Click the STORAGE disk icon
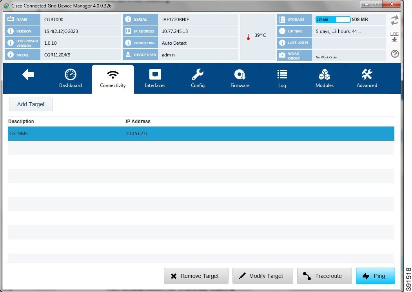412x292 pixels. coord(282,20)
